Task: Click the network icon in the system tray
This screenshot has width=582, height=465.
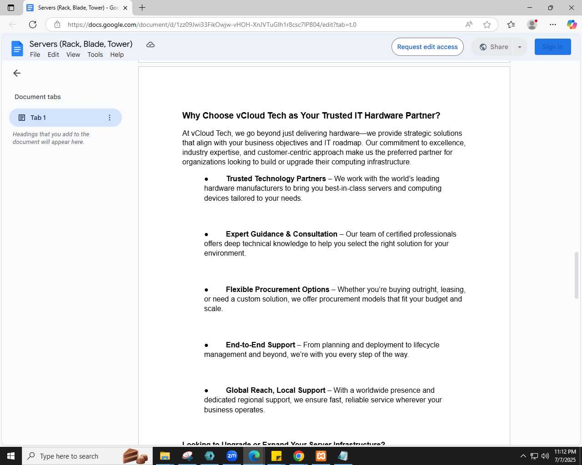Action: click(534, 456)
